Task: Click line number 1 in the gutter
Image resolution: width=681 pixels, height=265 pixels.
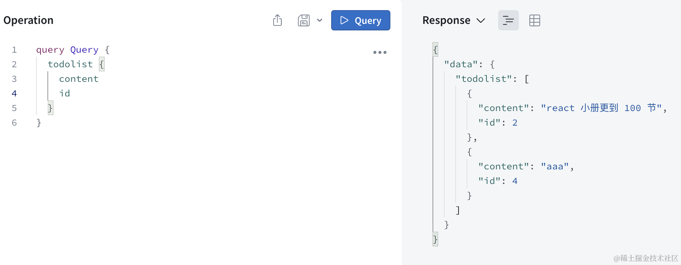Action: (14, 50)
